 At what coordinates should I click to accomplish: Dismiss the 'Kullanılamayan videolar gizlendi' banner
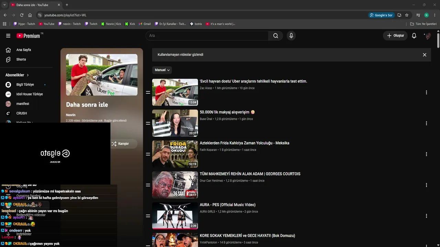[x=425, y=55]
